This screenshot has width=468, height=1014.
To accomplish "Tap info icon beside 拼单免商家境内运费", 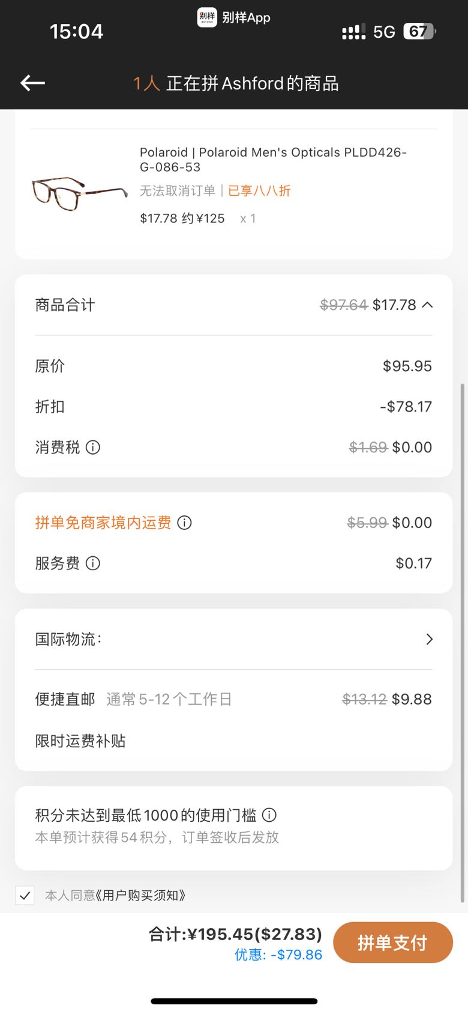I will [185, 523].
